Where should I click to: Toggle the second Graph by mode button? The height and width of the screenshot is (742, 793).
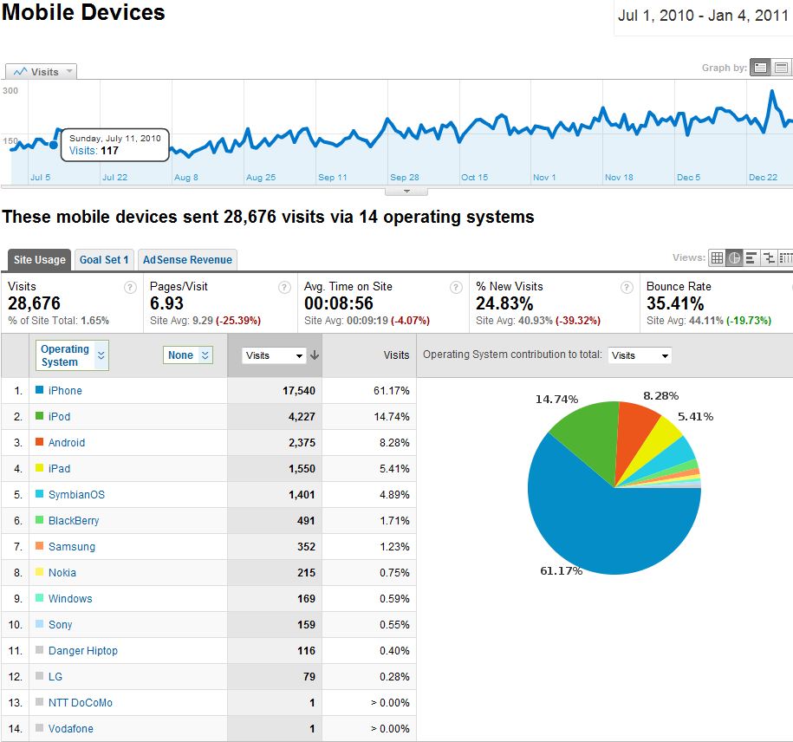point(781,68)
